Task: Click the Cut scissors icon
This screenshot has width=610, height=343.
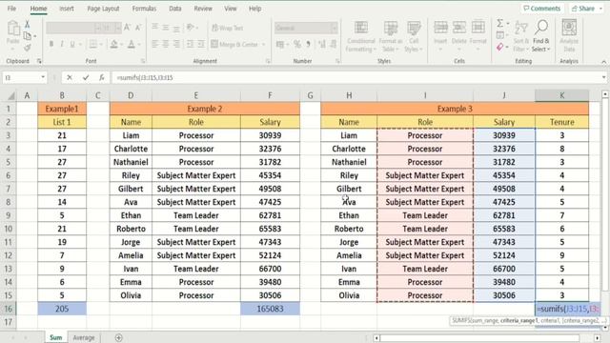Action: pos(28,25)
